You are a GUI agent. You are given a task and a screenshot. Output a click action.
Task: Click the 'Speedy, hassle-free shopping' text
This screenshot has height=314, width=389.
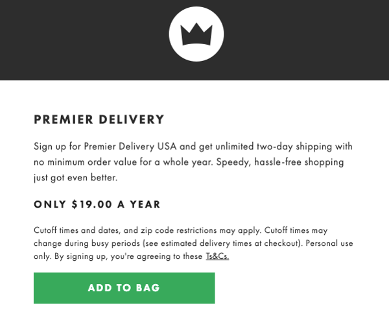click(280, 162)
